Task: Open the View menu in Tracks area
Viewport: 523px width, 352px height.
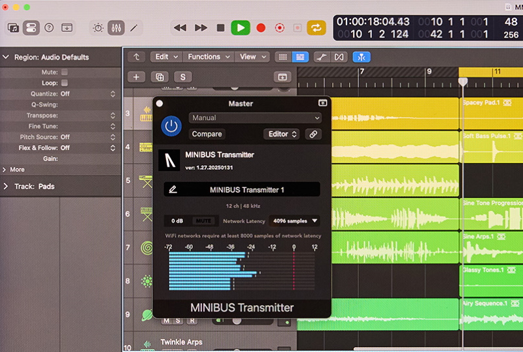Action: 252,57
